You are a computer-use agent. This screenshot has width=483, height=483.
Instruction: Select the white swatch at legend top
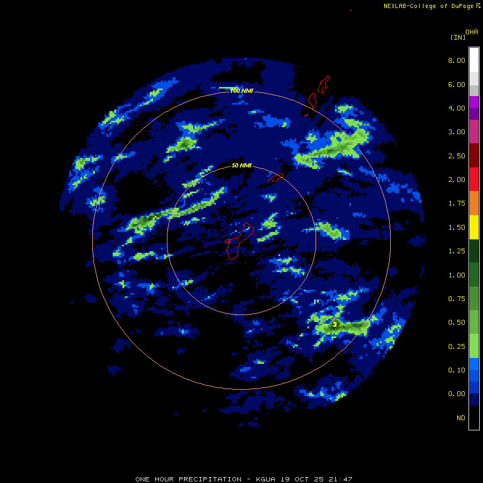(x=474, y=60)
